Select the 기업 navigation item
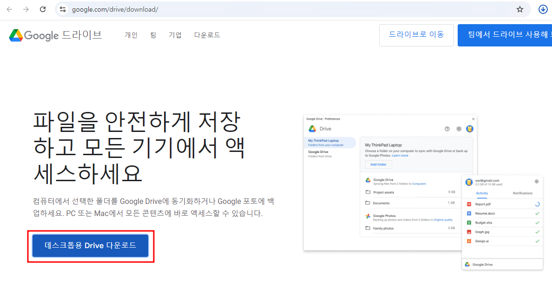 175,35
